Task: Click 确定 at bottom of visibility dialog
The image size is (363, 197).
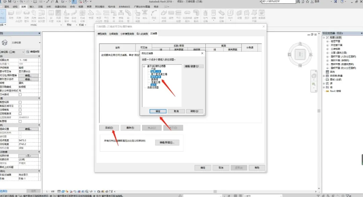Action: [203, 168]
